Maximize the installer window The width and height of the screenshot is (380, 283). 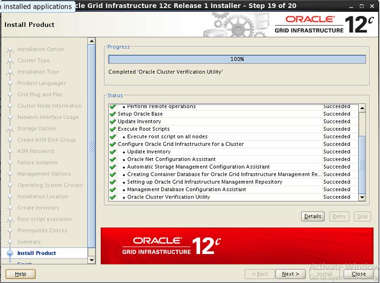tap(362, 6)
